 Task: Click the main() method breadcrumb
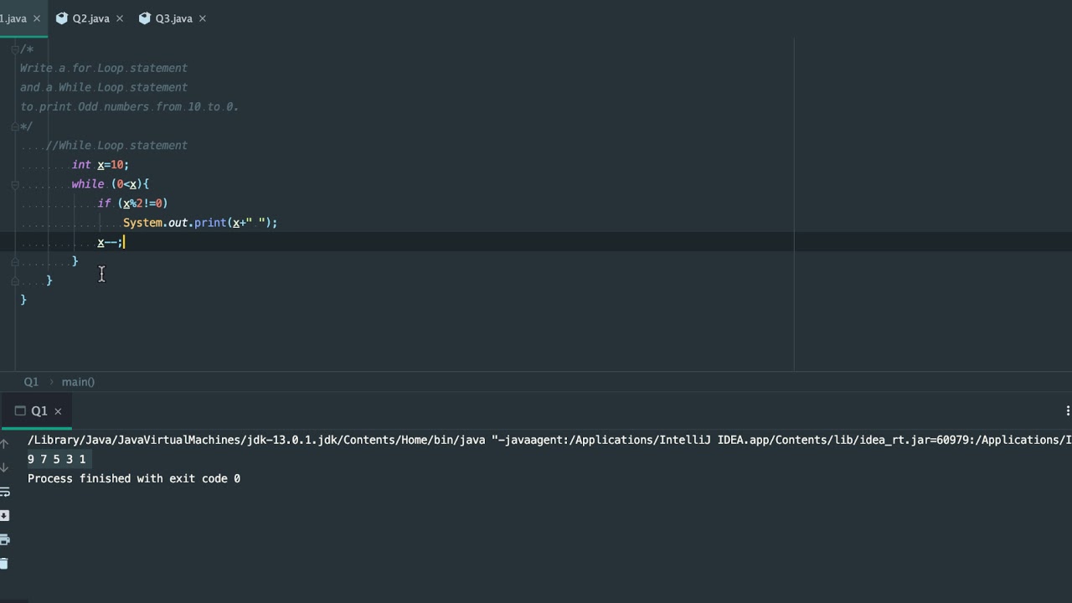pos(78,382)
